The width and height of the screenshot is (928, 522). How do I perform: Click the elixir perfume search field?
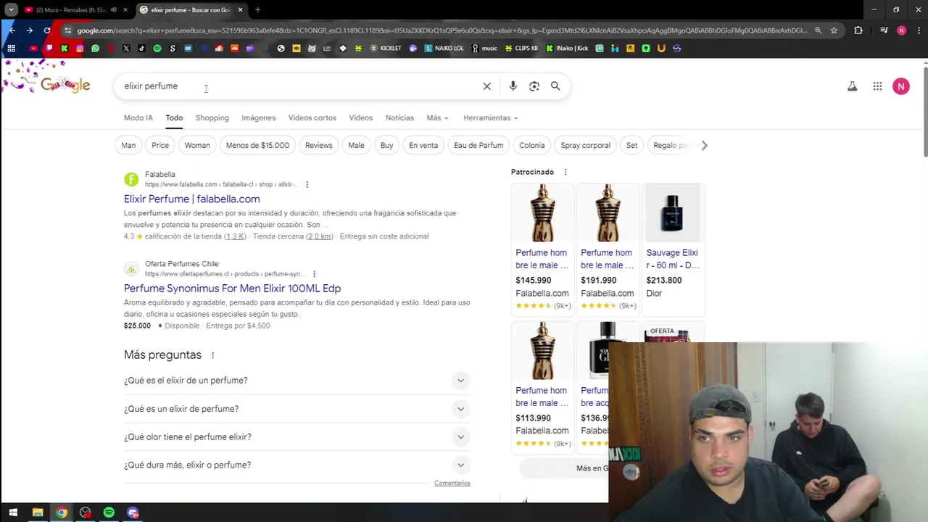click(297, 86)
